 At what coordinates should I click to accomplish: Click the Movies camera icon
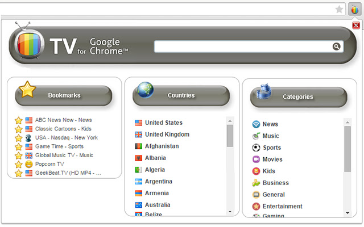[256, 159]
